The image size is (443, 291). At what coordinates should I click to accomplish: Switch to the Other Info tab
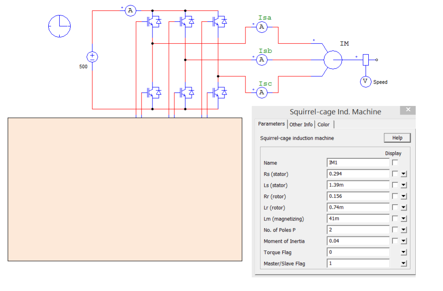coord(301,124)
